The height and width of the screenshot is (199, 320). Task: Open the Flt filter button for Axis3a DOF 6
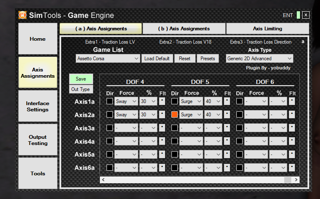click(x=292, y=128)
